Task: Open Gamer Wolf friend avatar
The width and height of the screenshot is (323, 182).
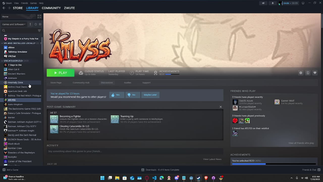Action: pos(277,102)
